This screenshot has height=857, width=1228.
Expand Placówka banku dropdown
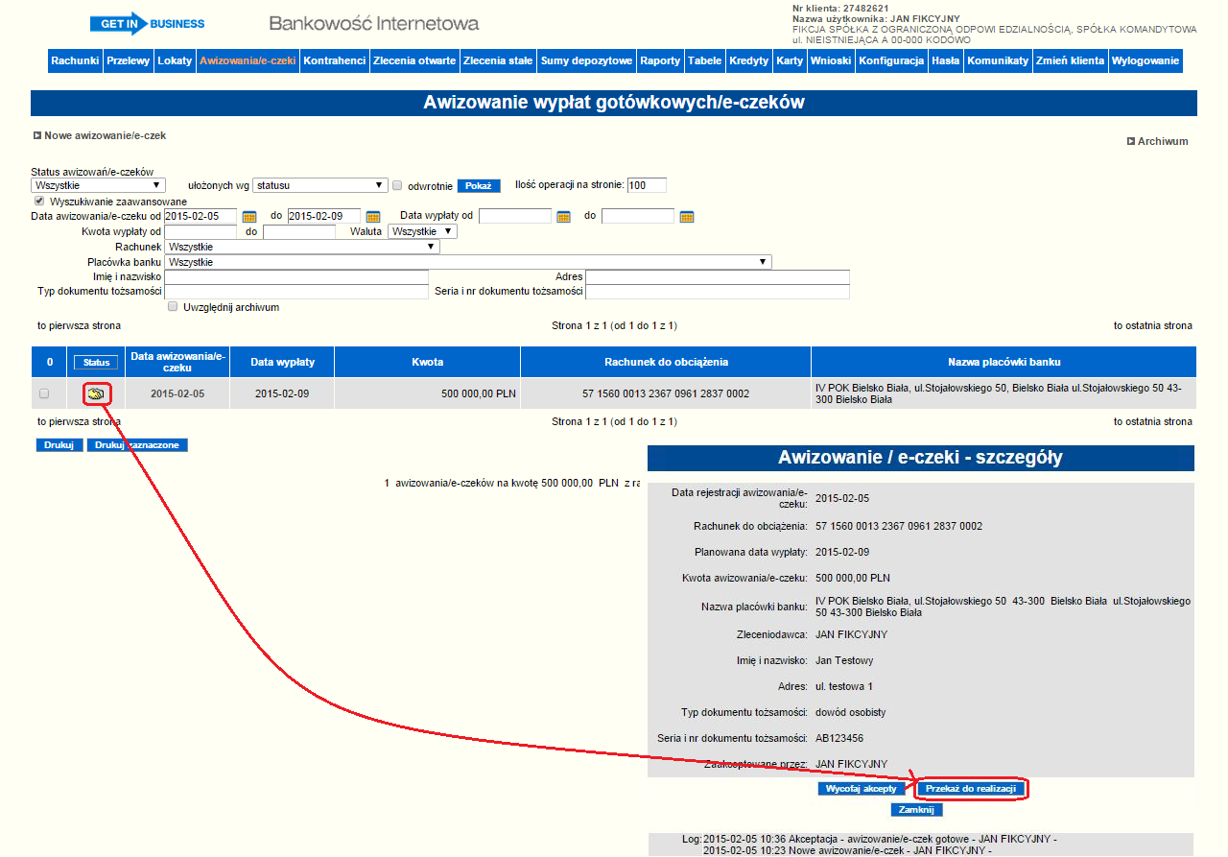coord(468,262)
